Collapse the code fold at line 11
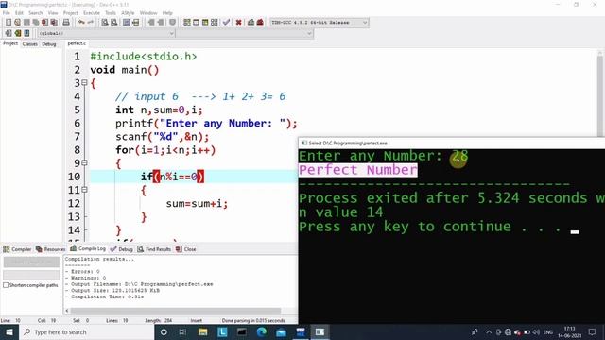The width and height of the screenshot is (605, 340). [x=84, y=190]
